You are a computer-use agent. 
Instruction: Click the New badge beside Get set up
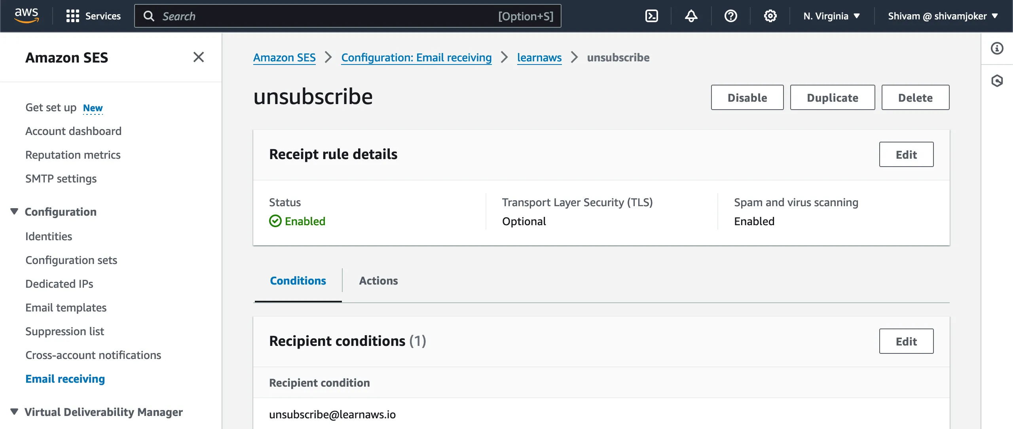[x=93, y=108]
